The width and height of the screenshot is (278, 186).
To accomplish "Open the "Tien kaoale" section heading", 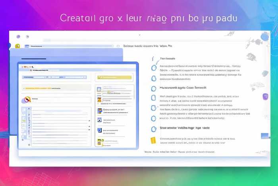I will [168, 58].
